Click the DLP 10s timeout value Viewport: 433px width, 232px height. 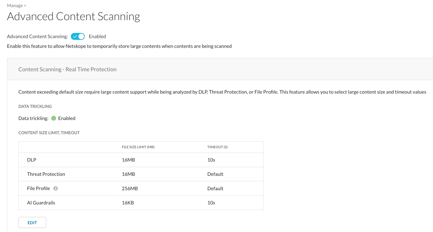coord(211,160)
